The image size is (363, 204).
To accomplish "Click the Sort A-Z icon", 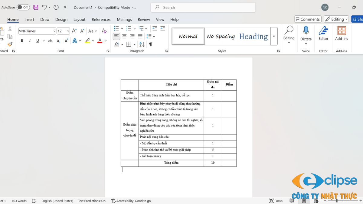I will (x=142, y=44).
